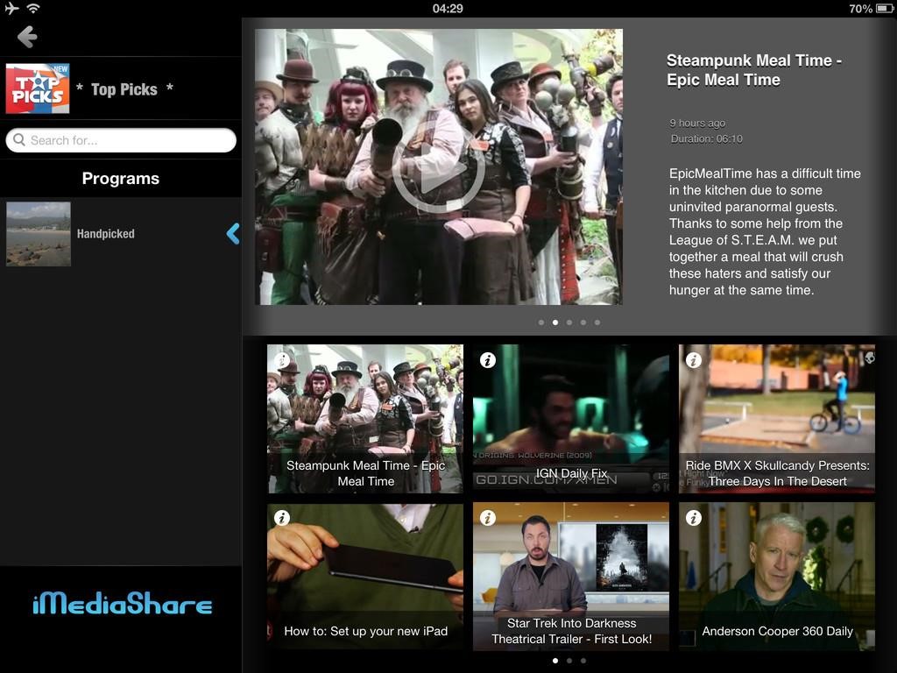Select the Handpicked program
Viewport: 897px width, 673px height.
click(x=105, y=234)
